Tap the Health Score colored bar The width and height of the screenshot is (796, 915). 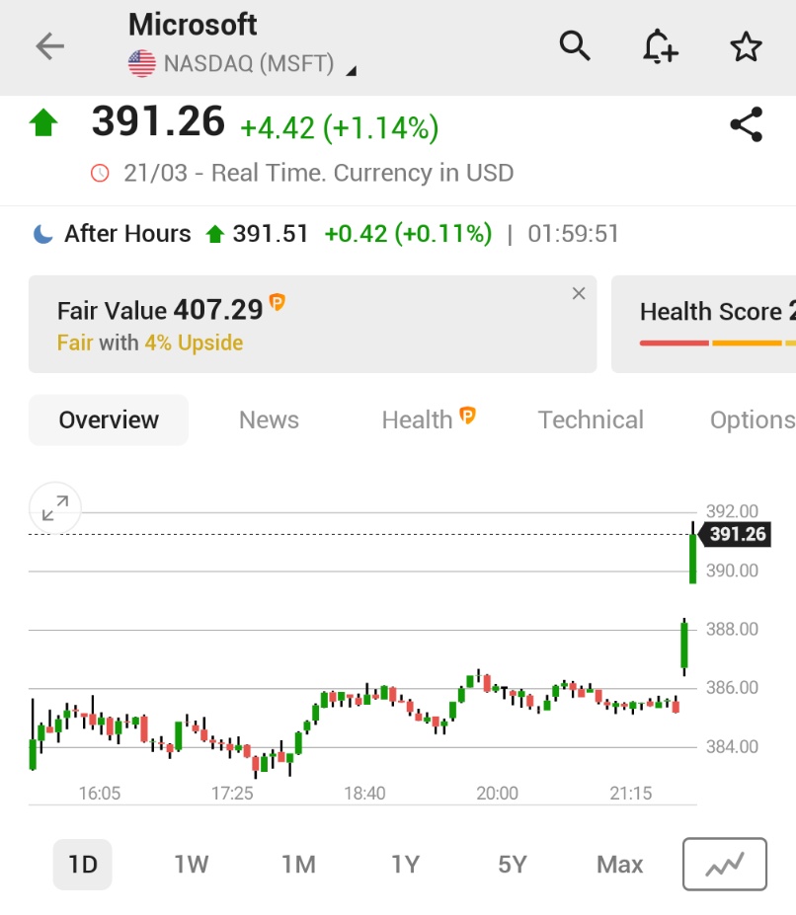718,343
